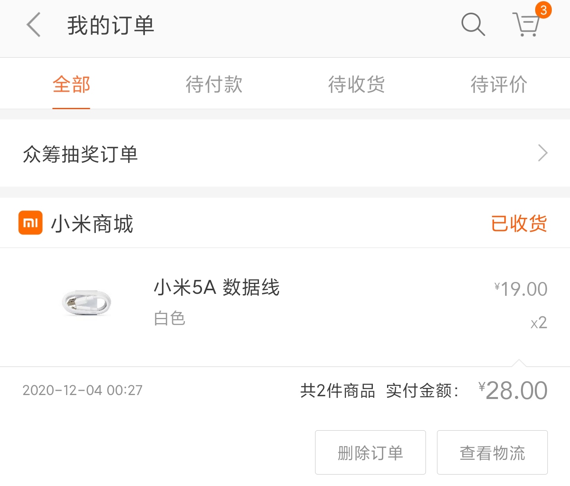Viewport: 570px width, 486px height.
Task: Open the 众筹抽奖订单 row
Action: (285, 153)
